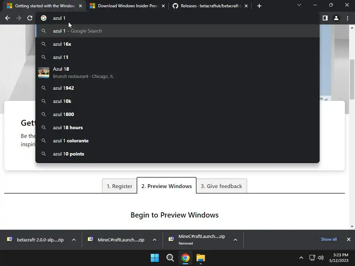Viewport: 355px width, 266px height.
Task: Pick the azul 16x suggestion
Action: coord(177,44)
